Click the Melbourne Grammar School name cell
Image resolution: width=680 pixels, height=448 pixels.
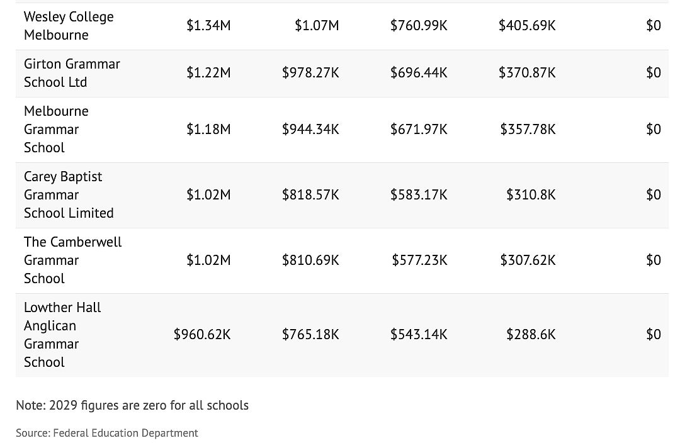[56, 129]
